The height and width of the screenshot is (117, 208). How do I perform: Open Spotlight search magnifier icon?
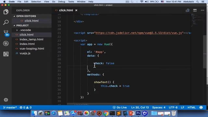pos(198,2)
